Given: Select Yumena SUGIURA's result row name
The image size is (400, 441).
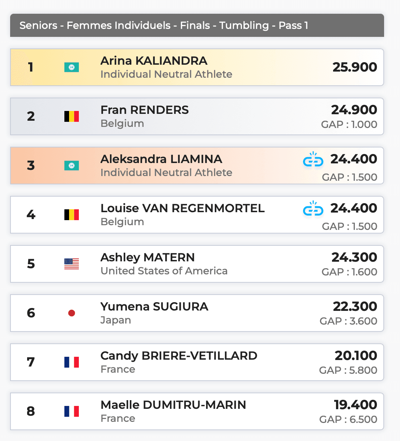Looking at the screenshot, I should pyautogui.click(x=154, y=307).
